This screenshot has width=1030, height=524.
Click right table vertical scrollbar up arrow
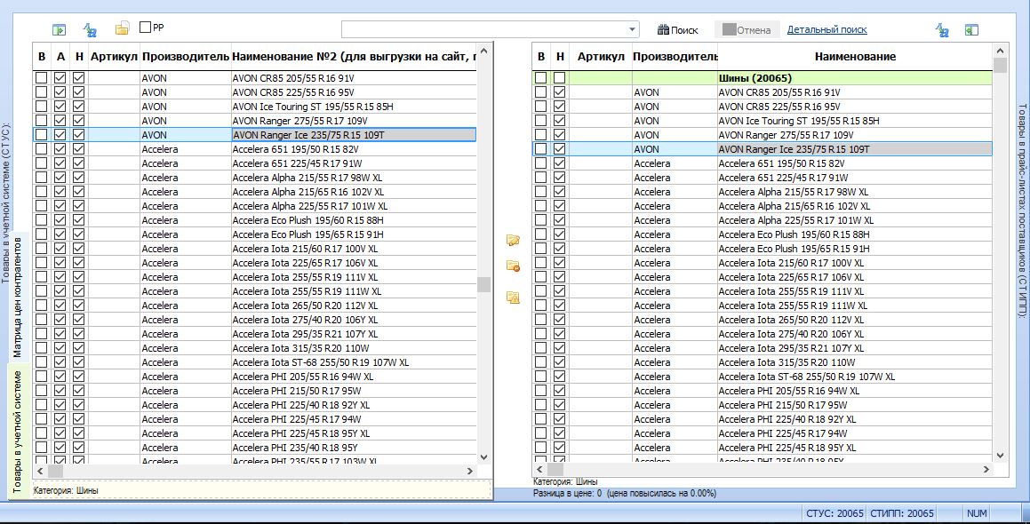(1001, 51)
